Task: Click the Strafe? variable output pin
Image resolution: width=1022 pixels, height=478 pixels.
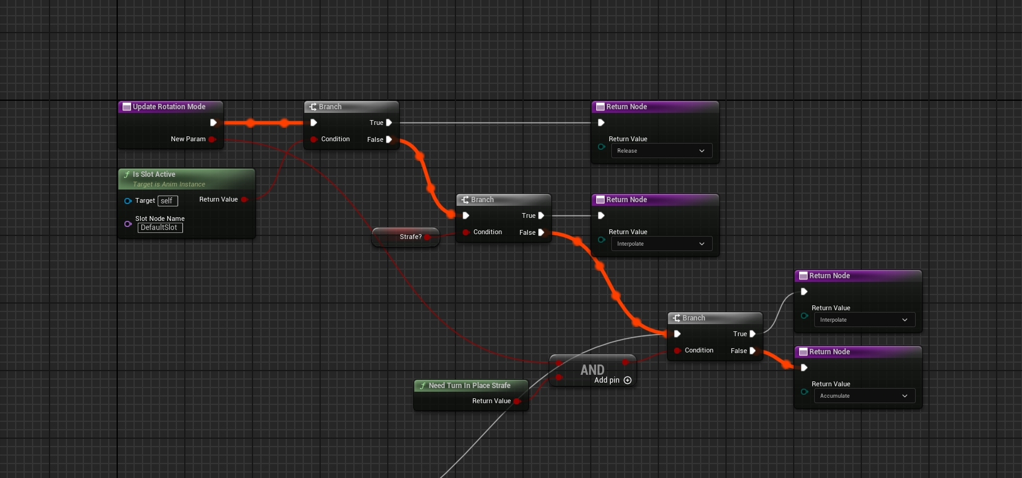Action: [x=428, y=237]
